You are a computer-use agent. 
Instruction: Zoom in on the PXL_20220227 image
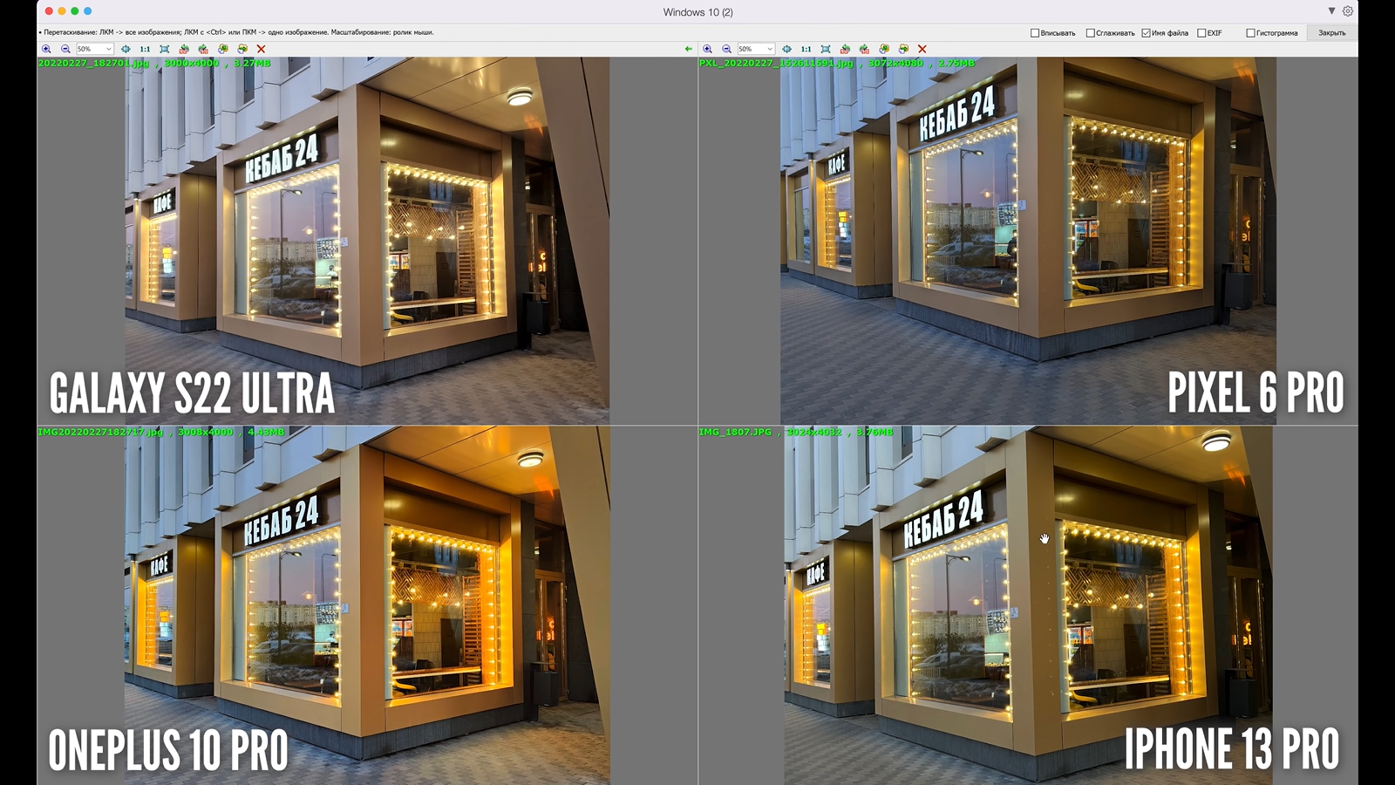(x=707, y=49)
